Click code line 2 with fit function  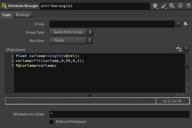pos(50,61)
